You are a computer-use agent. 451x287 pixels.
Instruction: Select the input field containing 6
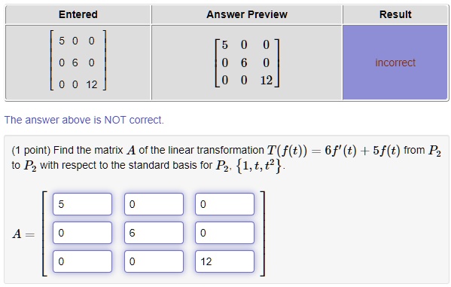click(x=154, y=233)
